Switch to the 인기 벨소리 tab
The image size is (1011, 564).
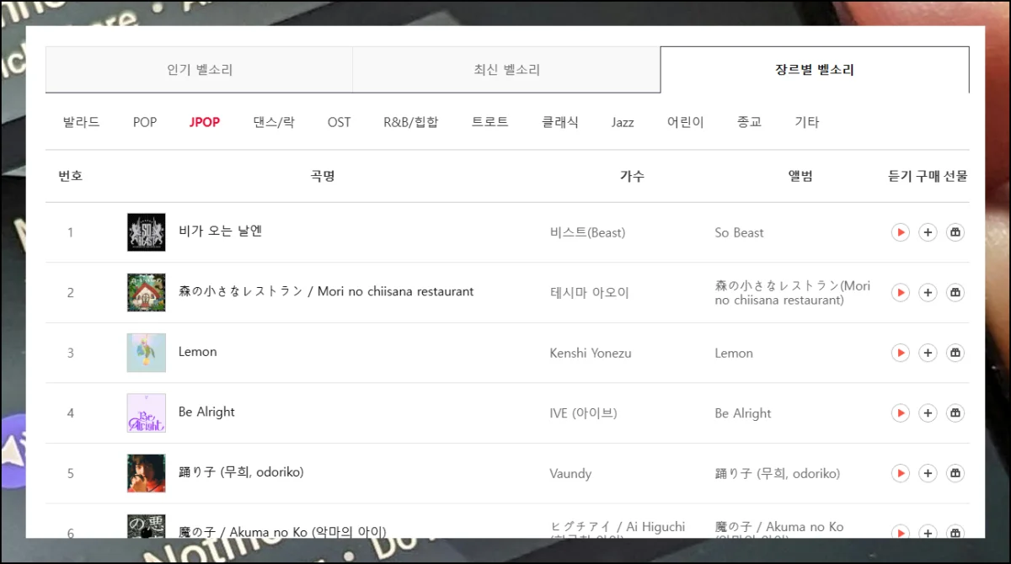coord(200,70)
